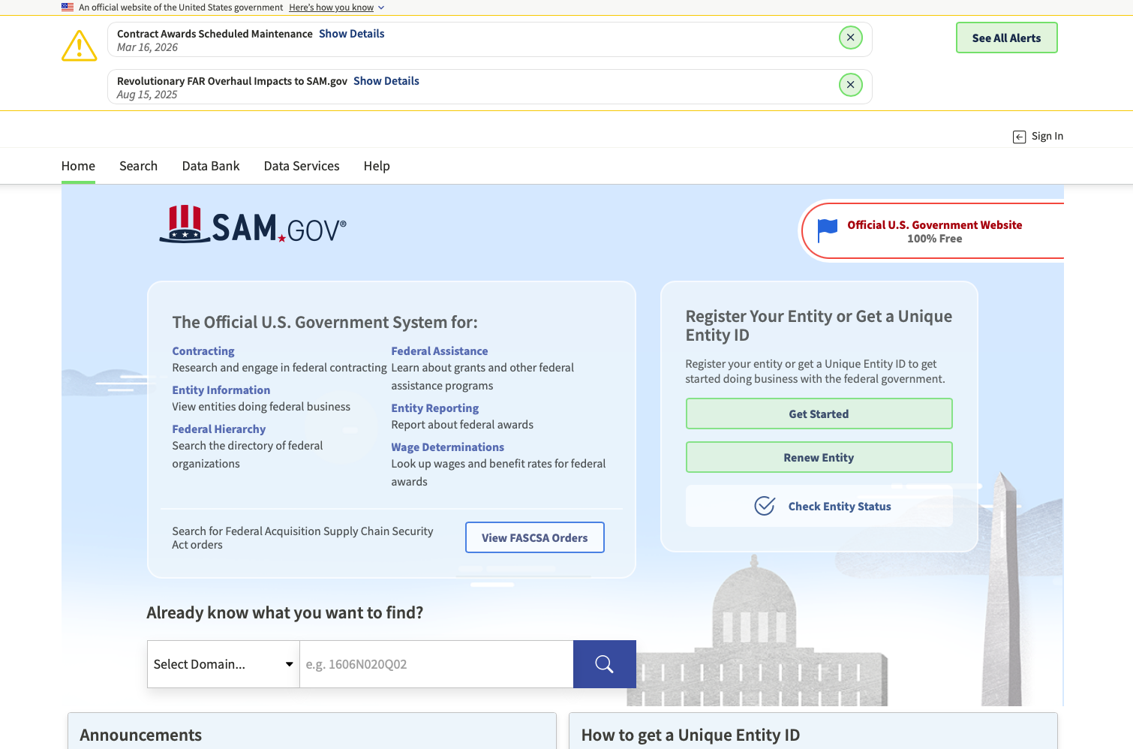Image resolution: width=1133 pixels, height=749 pixels.
Task: Click Register Your Entity heading text
Action: click(x=819, y=325)
